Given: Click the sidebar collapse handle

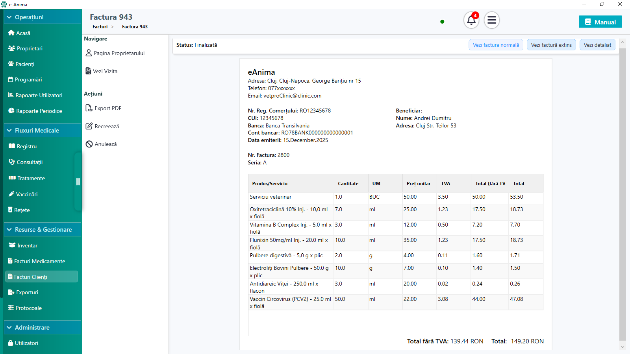Looking at the screenshot, I should point(78,181).
